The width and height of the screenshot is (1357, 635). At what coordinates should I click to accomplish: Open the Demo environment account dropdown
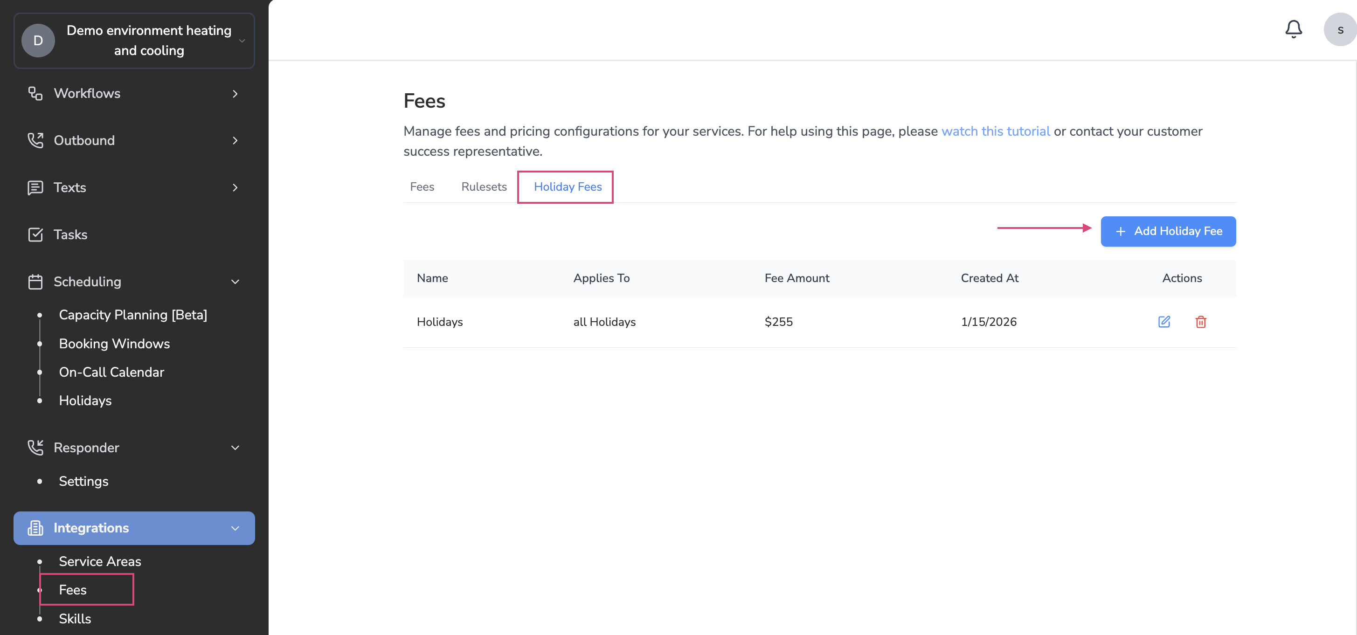[134, 41]
